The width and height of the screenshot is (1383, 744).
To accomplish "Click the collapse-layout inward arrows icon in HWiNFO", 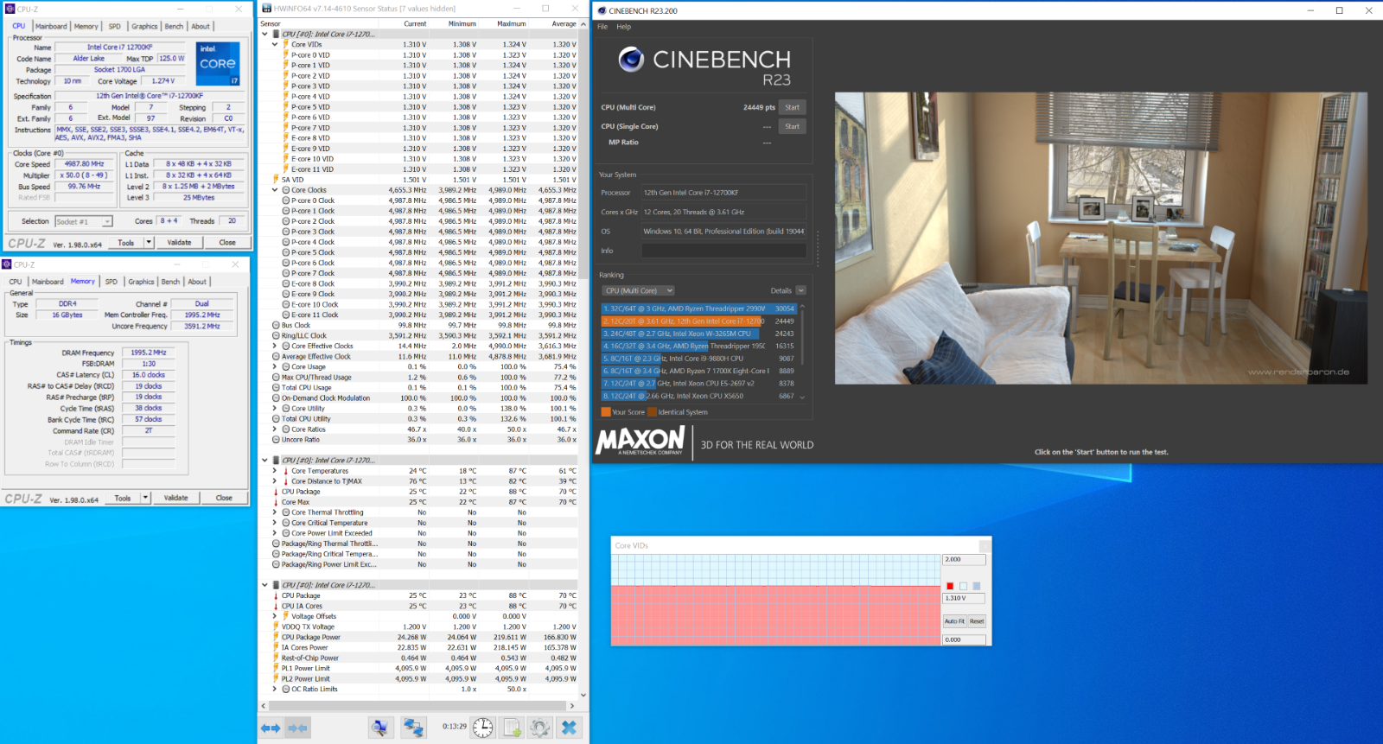I will pyautogui.click(x=298, y=728).
